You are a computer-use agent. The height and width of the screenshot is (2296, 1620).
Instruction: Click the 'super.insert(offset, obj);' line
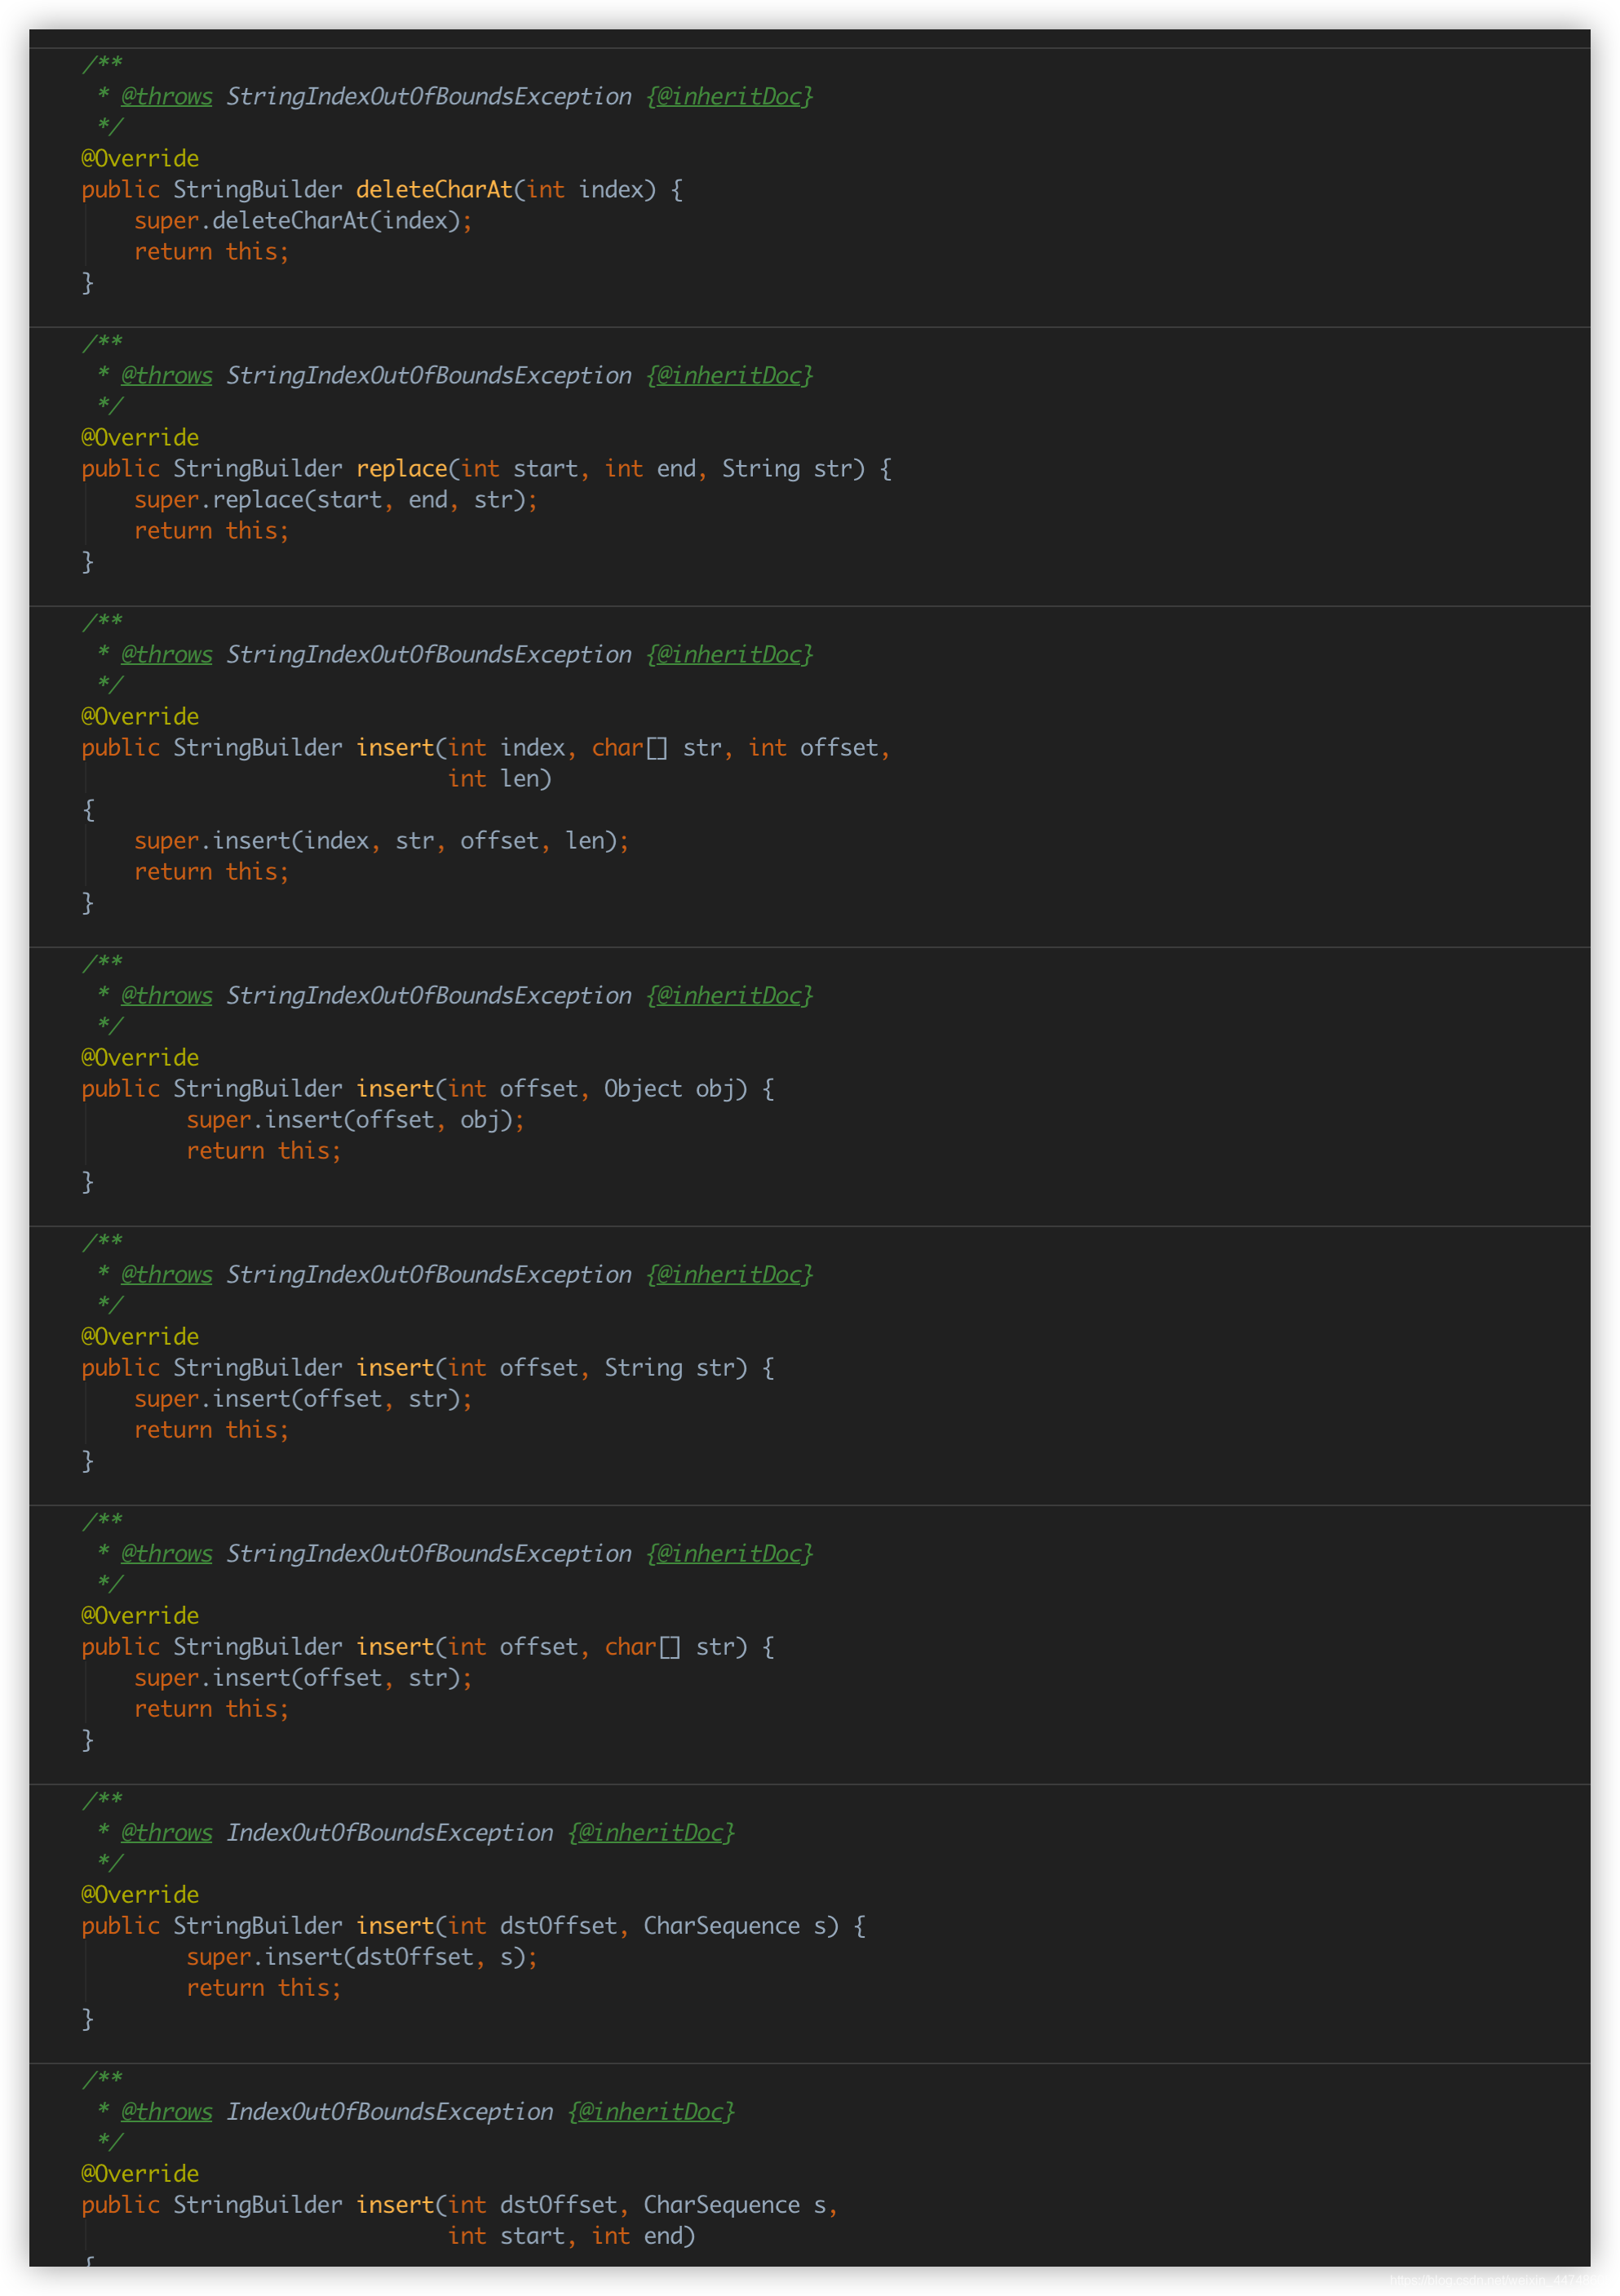355,1120
